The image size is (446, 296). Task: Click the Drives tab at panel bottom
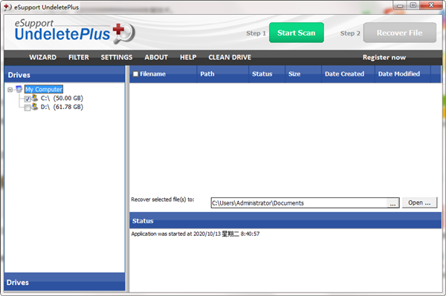65,282
